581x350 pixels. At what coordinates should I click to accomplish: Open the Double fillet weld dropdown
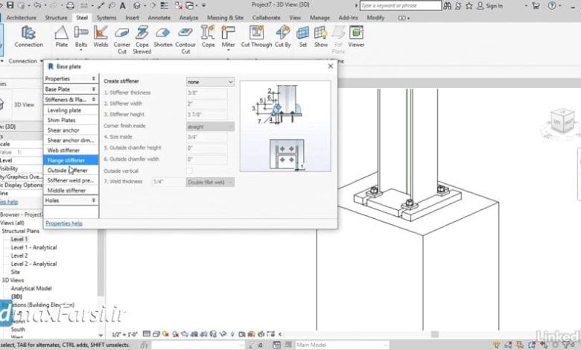(209, 182)
